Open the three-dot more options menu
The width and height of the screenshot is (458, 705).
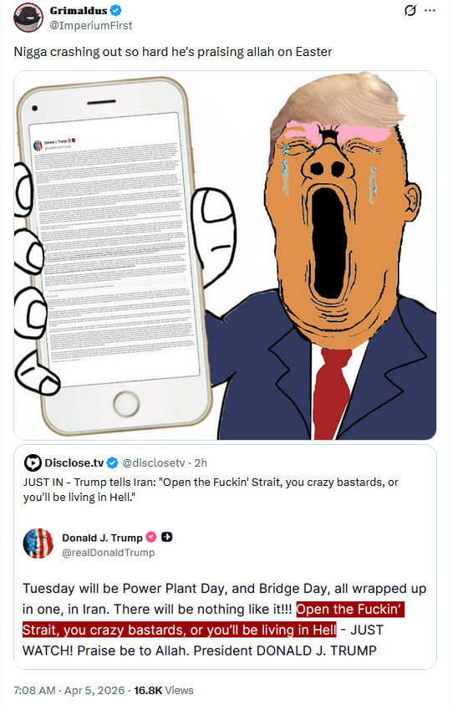click(x=430, y=10)
